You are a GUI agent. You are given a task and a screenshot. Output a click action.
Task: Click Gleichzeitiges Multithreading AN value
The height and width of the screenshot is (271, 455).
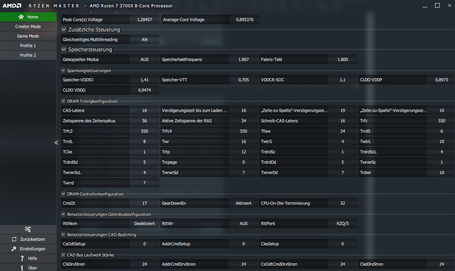144,39
